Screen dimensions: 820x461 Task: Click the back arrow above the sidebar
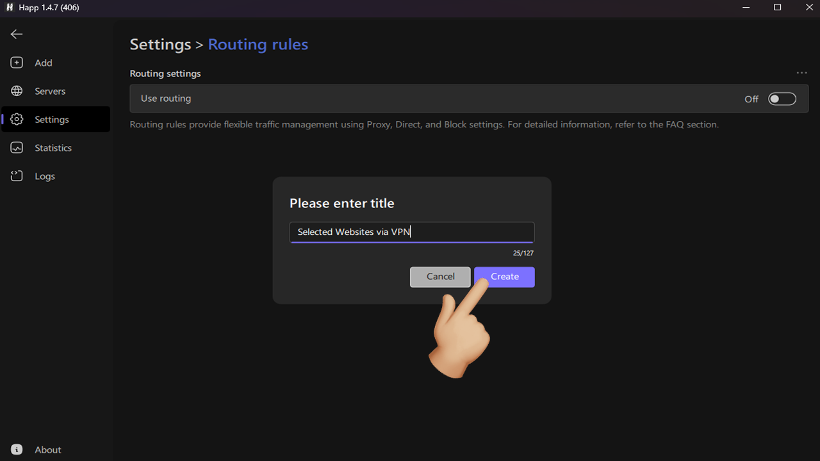point(16,34)
